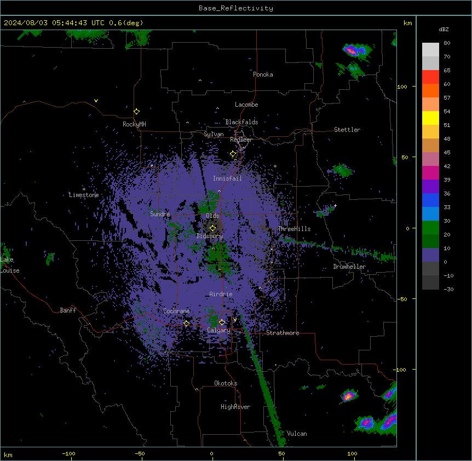Screen dimensions: 472x461
Task: Click the Didsbury city label
Action: click(210, 236)
